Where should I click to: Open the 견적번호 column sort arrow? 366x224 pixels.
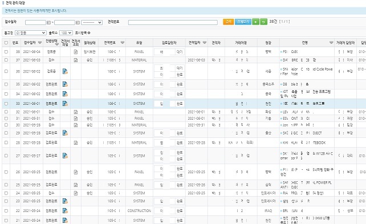pyautogui.click(x=123, y=43)
